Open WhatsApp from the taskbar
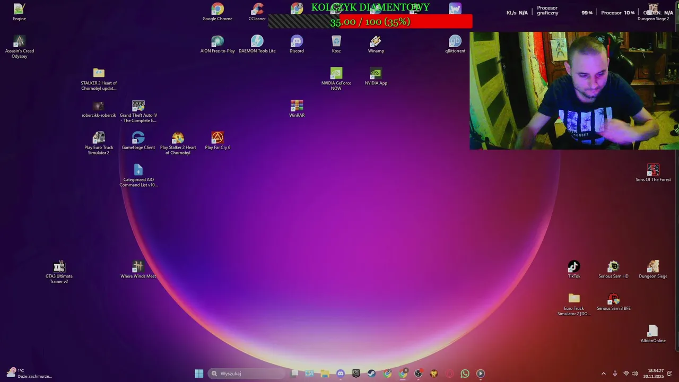679x382 pixels. pos(465,374)
